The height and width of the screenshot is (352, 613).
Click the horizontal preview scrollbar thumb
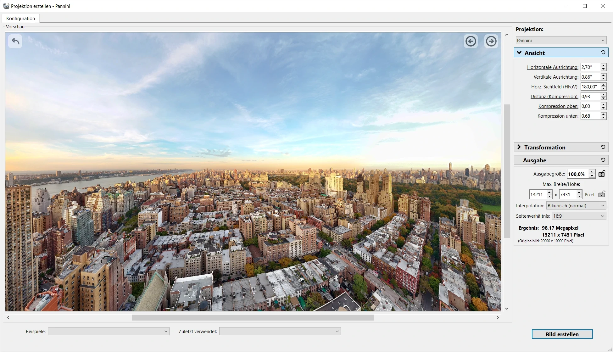[253, 318]
